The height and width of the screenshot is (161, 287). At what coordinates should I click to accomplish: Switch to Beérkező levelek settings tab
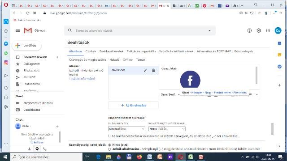(111, 51)
